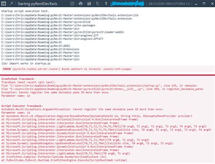The width and height of the screenshot is (215, 164).
Task: Click the 'UpdateDelegates.UpdateAndExecute3' stack line
Action: click(87, 143)
